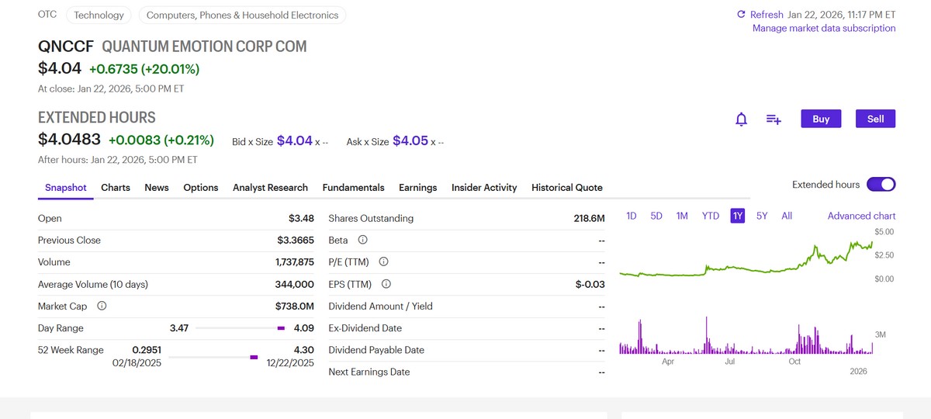
Task: Click the info icon beside Beta
Action: pos(362,241)
